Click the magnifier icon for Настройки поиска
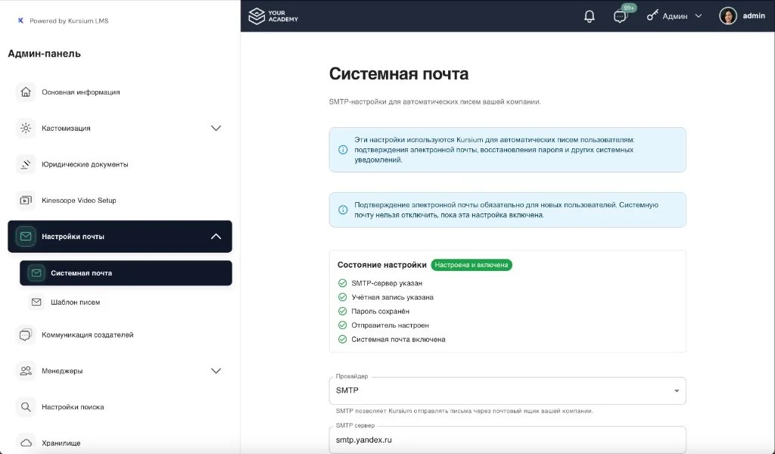The image size is (775, 454). (x=26, y=407)
